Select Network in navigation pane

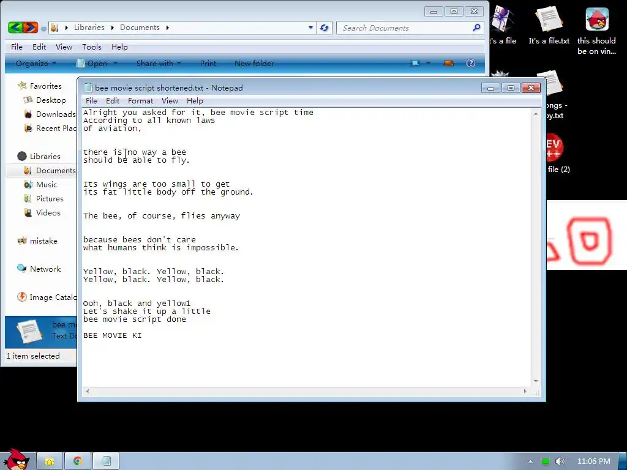tap(39, 269)
